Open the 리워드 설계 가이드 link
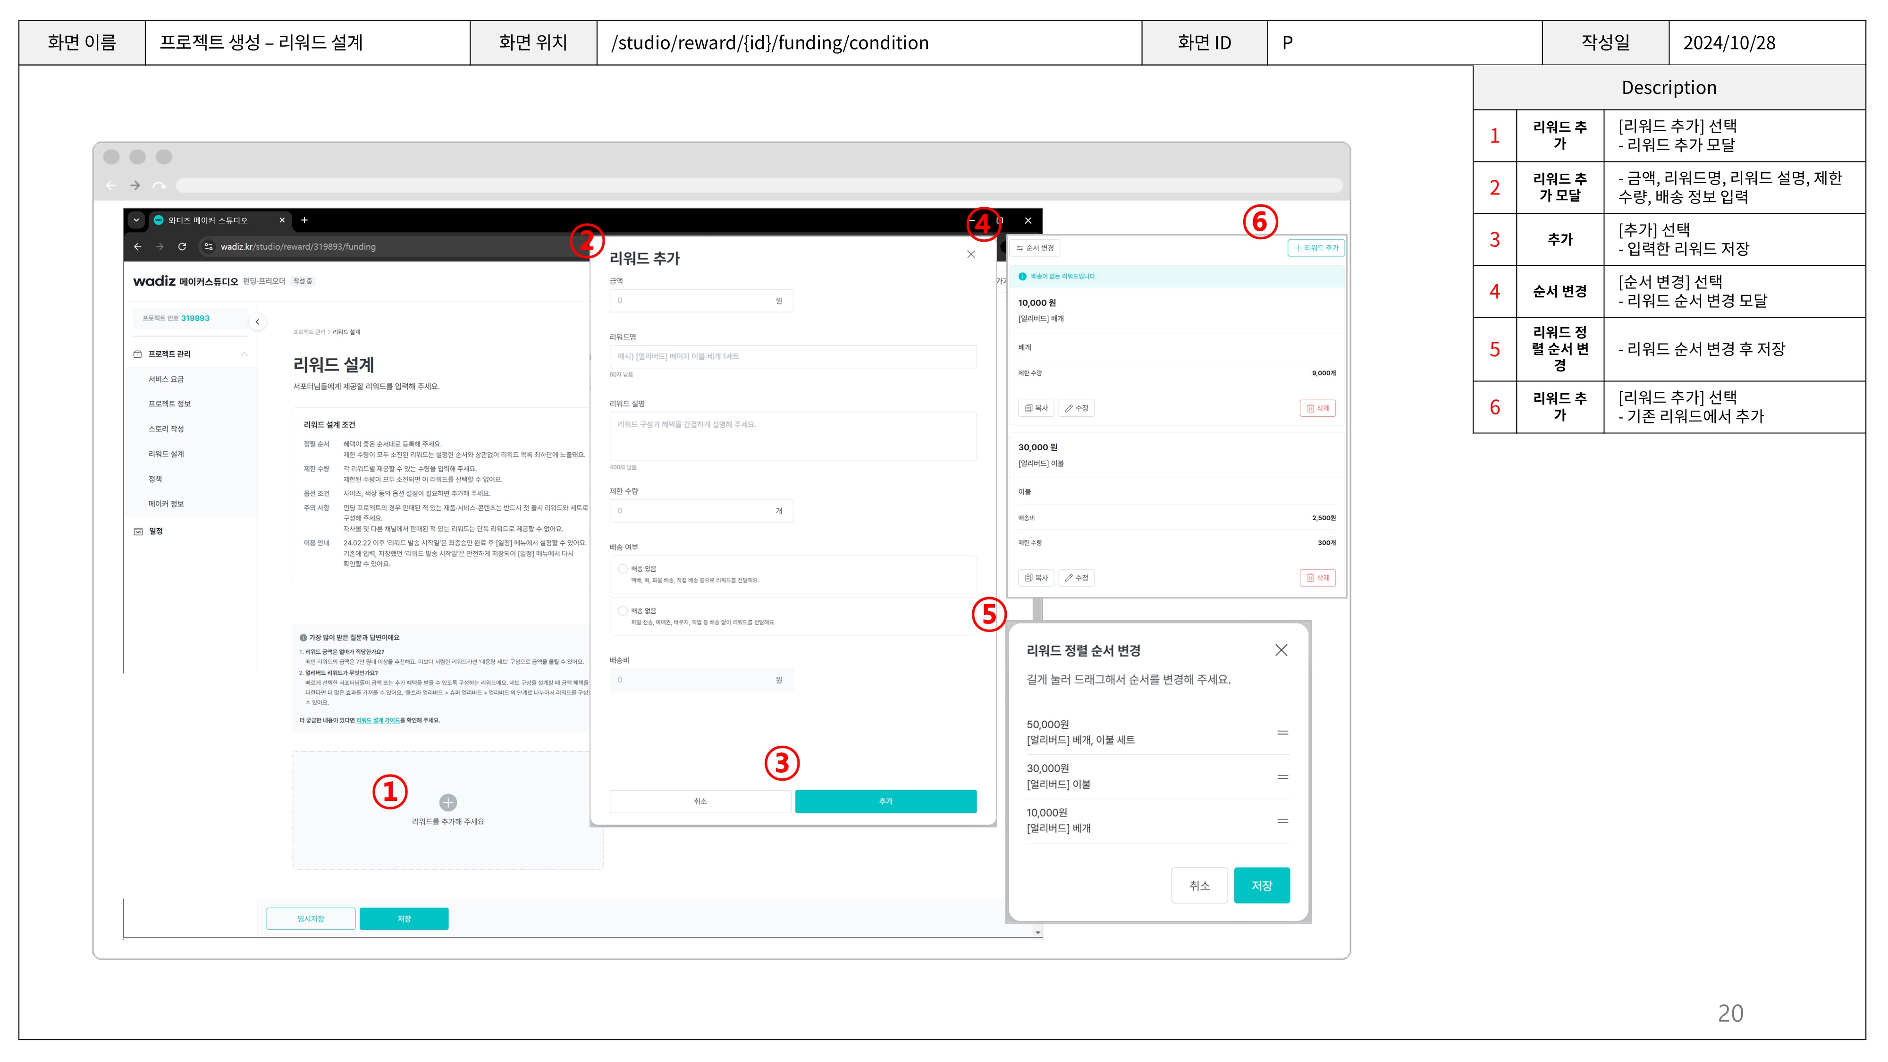 click(x=378, y=720)
